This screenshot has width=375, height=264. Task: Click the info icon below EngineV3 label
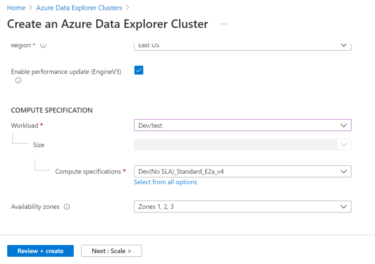[x=18, y=80]
